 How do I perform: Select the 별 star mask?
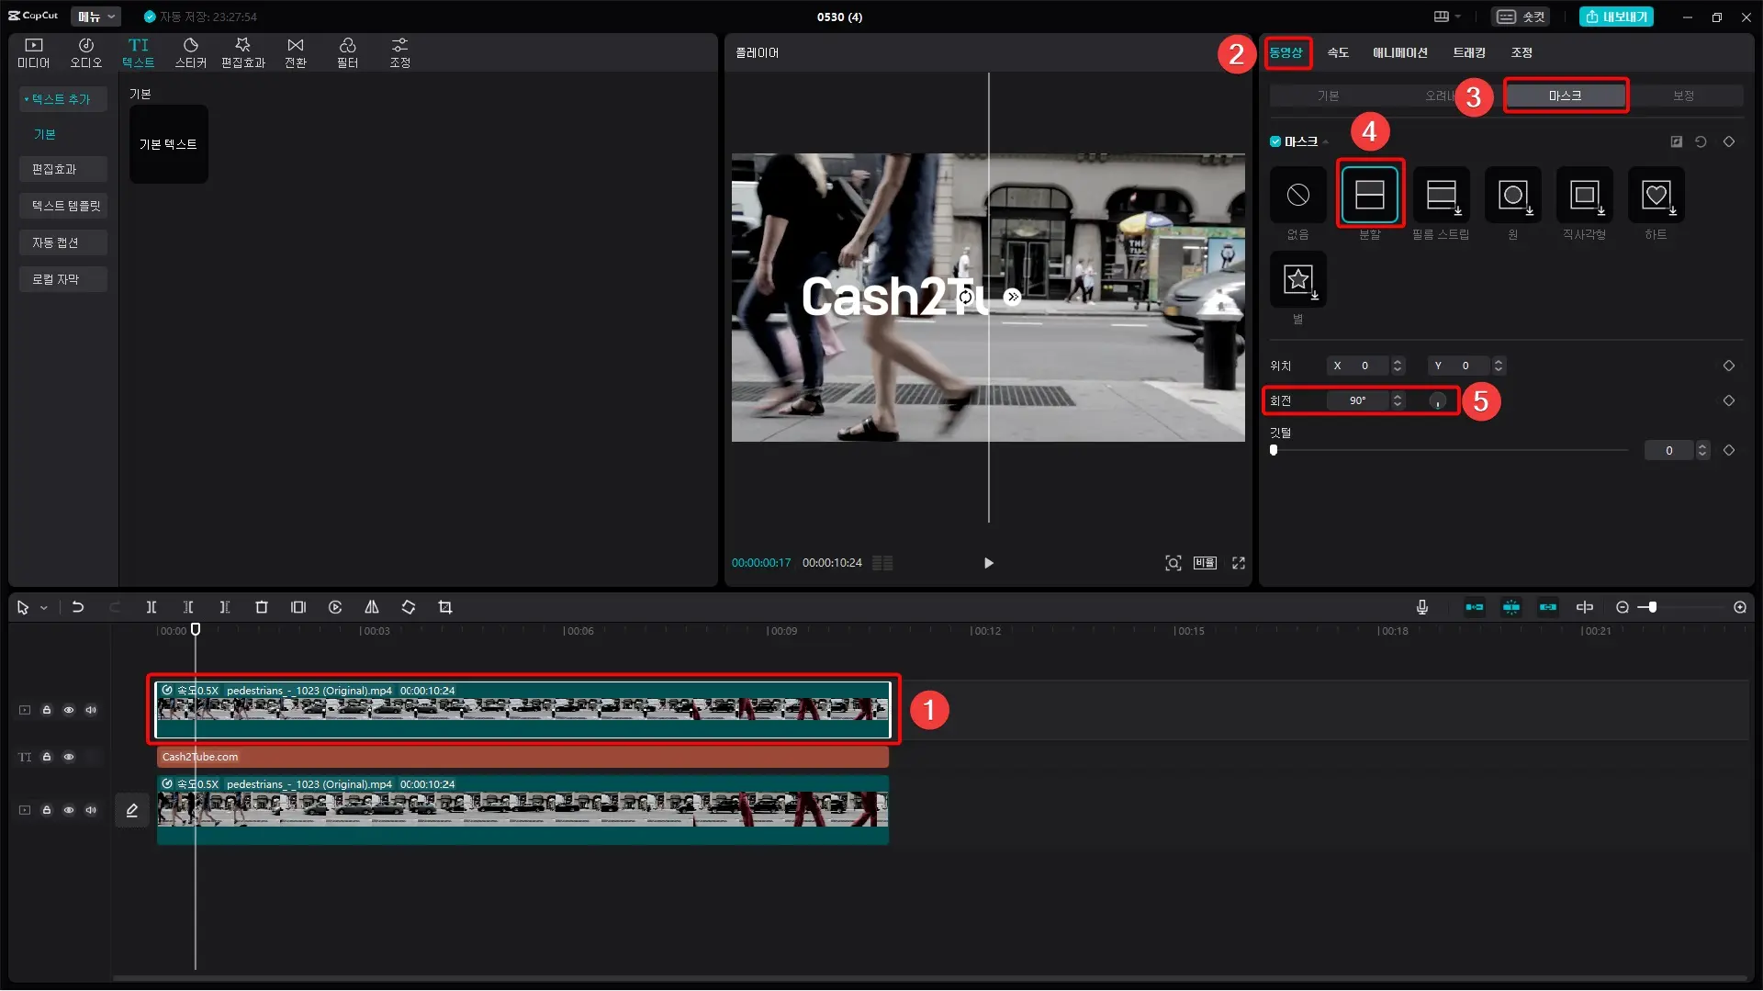point(1298,279)
